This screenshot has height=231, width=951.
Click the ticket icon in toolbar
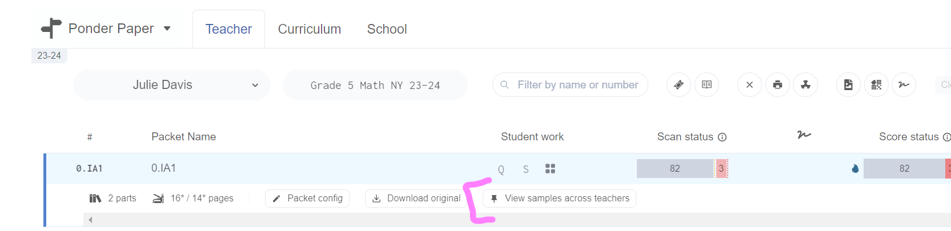pos(679,85)
